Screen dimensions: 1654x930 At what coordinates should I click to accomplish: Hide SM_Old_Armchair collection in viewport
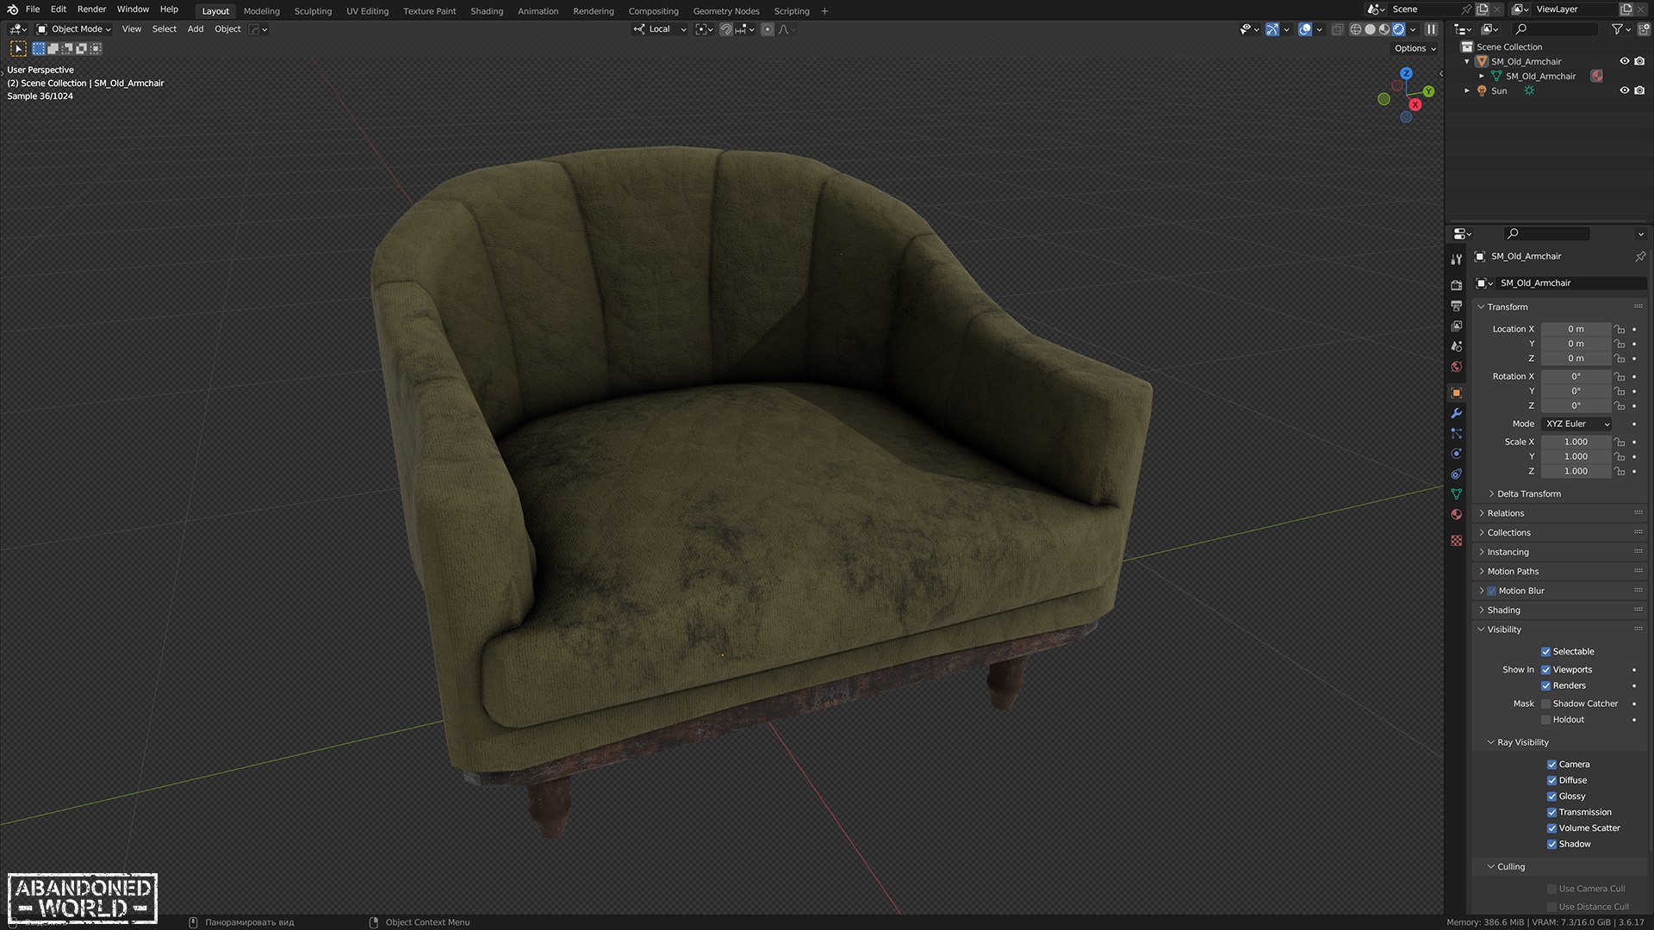[x=1624, y=61]
